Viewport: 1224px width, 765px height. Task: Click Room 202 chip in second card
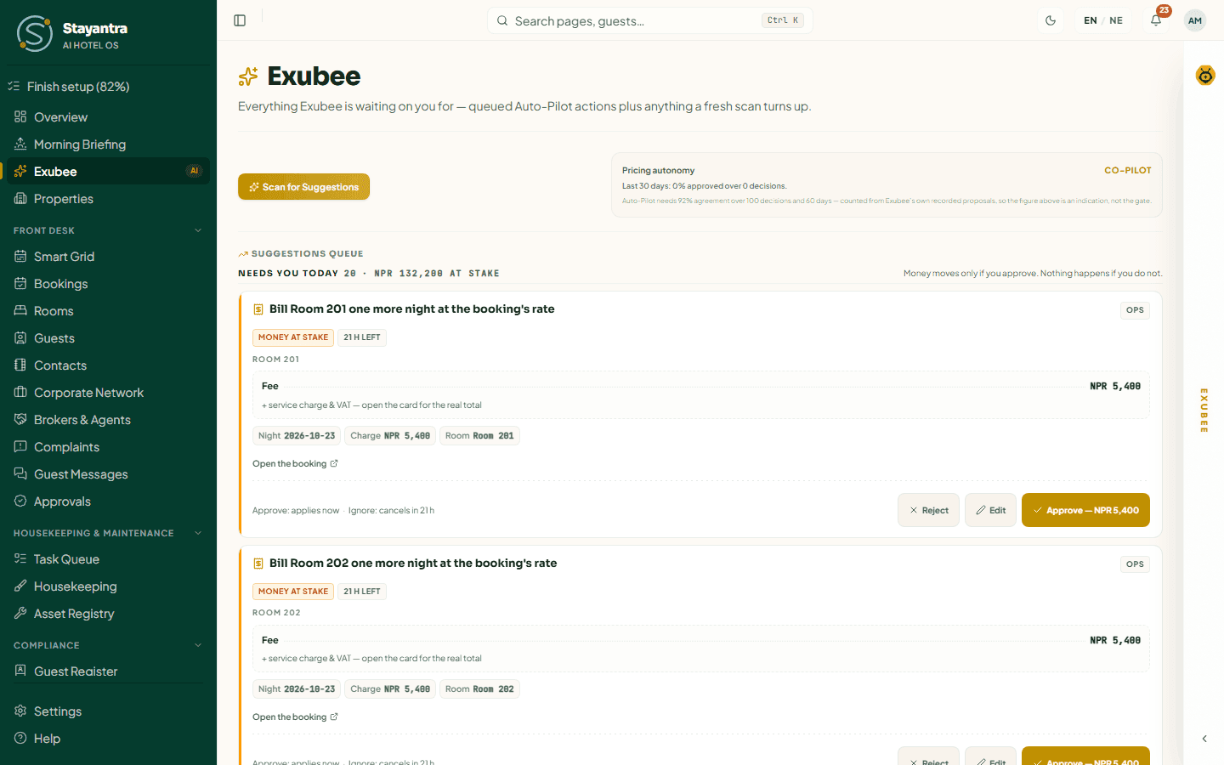tap(479, 689)
